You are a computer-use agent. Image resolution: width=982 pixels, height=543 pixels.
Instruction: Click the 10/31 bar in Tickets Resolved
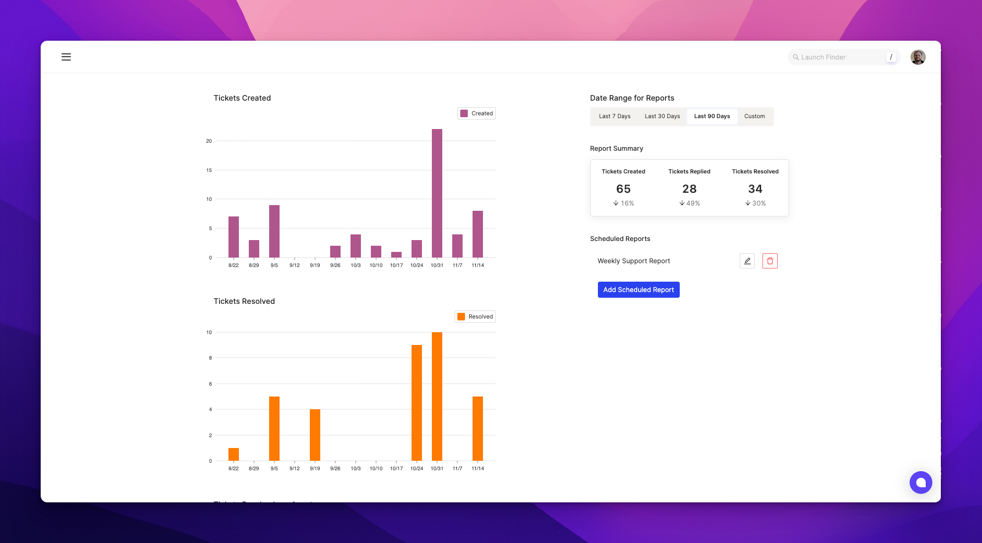pyautogui.click(x=437, y=396)
